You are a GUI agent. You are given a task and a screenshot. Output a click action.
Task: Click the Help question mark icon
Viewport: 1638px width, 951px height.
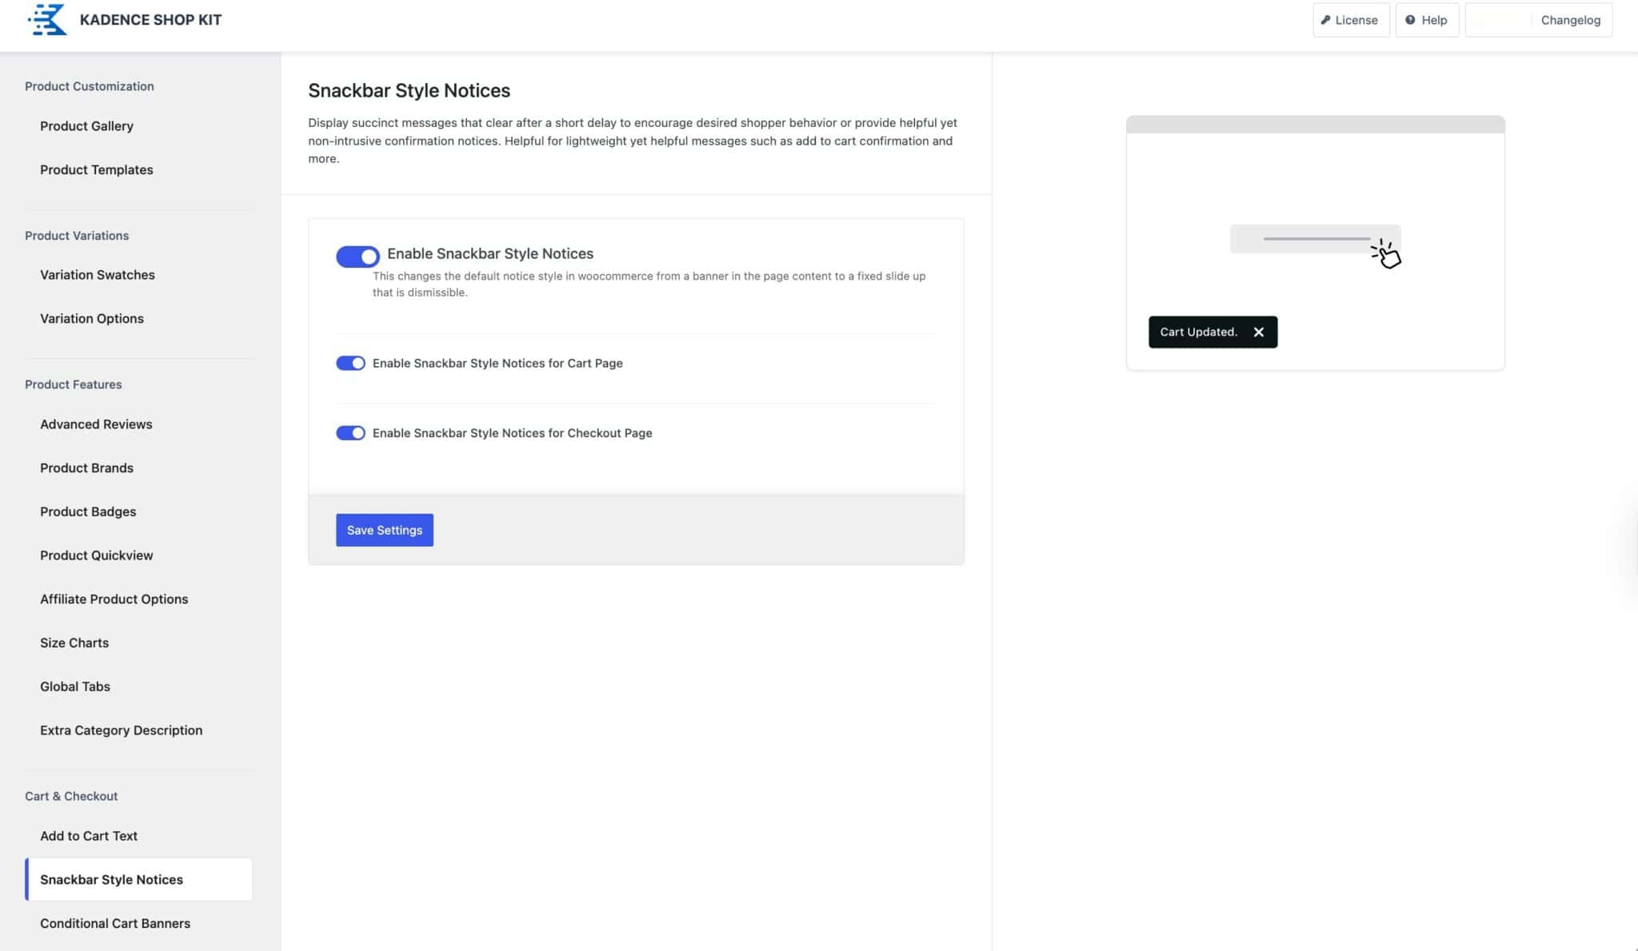pyautogui.click(x=1408, y=20)
